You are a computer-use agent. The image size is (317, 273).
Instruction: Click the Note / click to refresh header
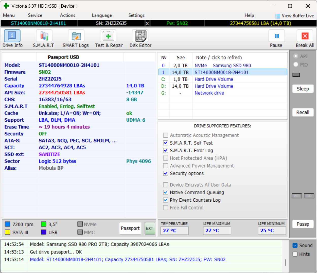click(x=219, y=57)
